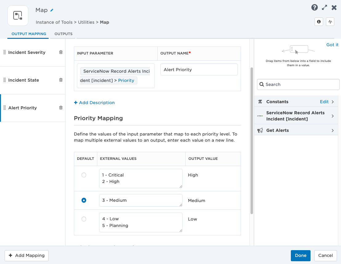Viewport: 341px width, 264px height.
Task: Click the expand dialog arrows icon
Action: tap(324, 8)
